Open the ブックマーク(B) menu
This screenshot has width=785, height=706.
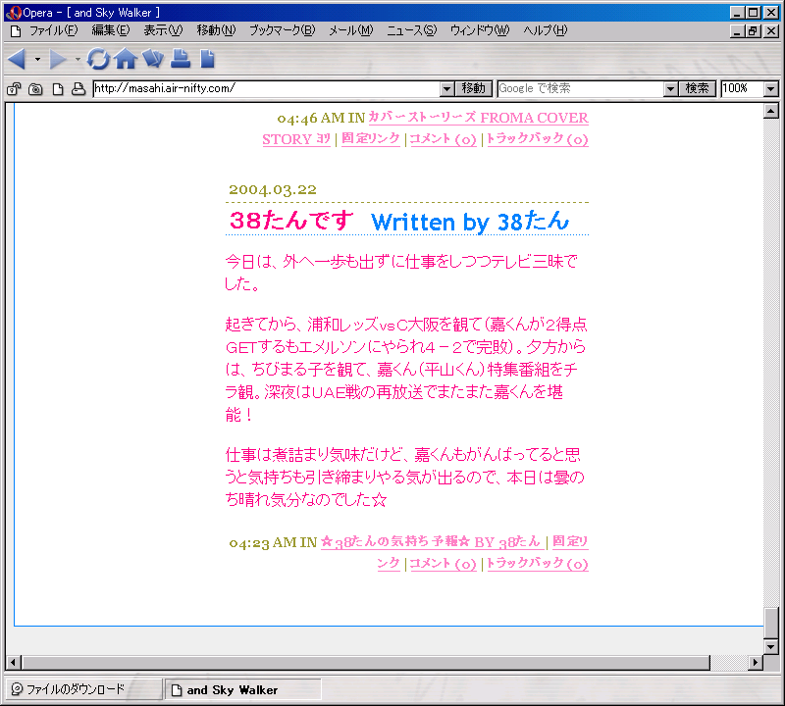point(283,30)
